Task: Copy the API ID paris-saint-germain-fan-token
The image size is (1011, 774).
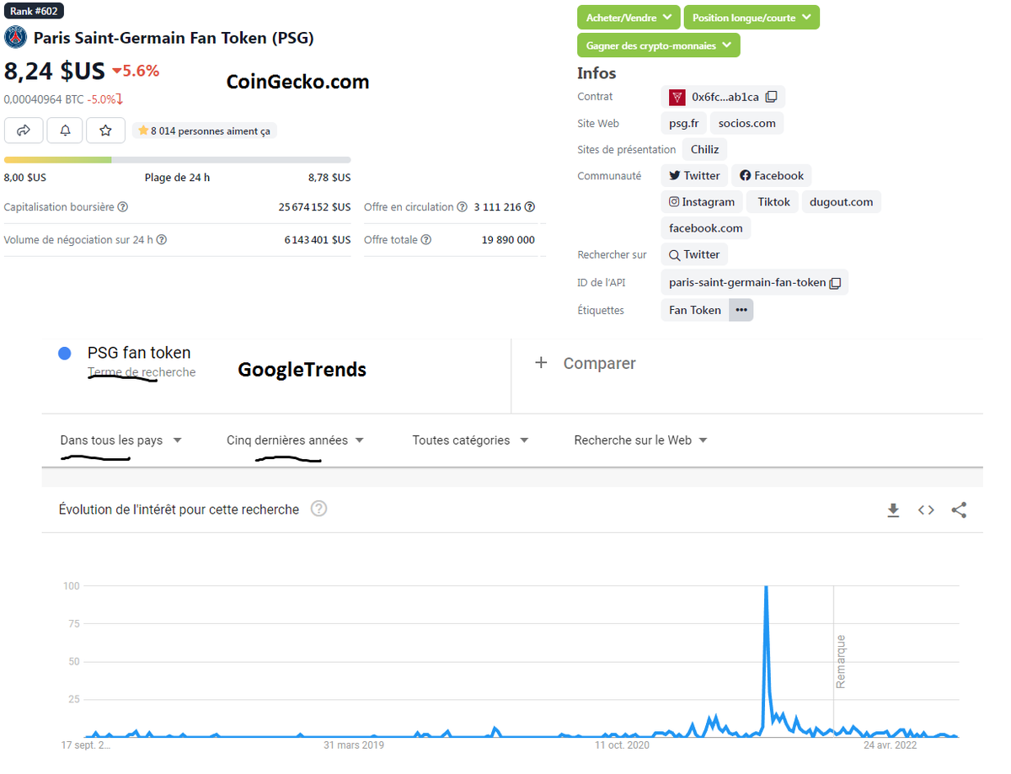Action: (x=835, y=283)
